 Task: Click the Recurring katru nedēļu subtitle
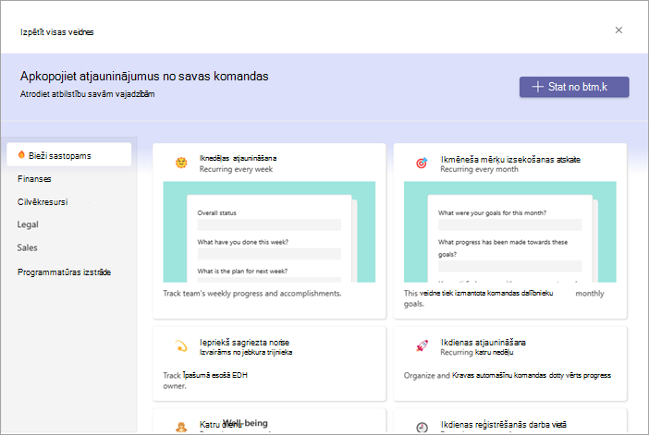[477, 352]
